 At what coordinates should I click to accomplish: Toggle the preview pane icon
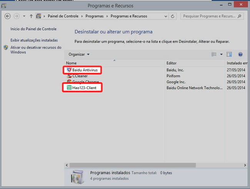coord(229,54)
